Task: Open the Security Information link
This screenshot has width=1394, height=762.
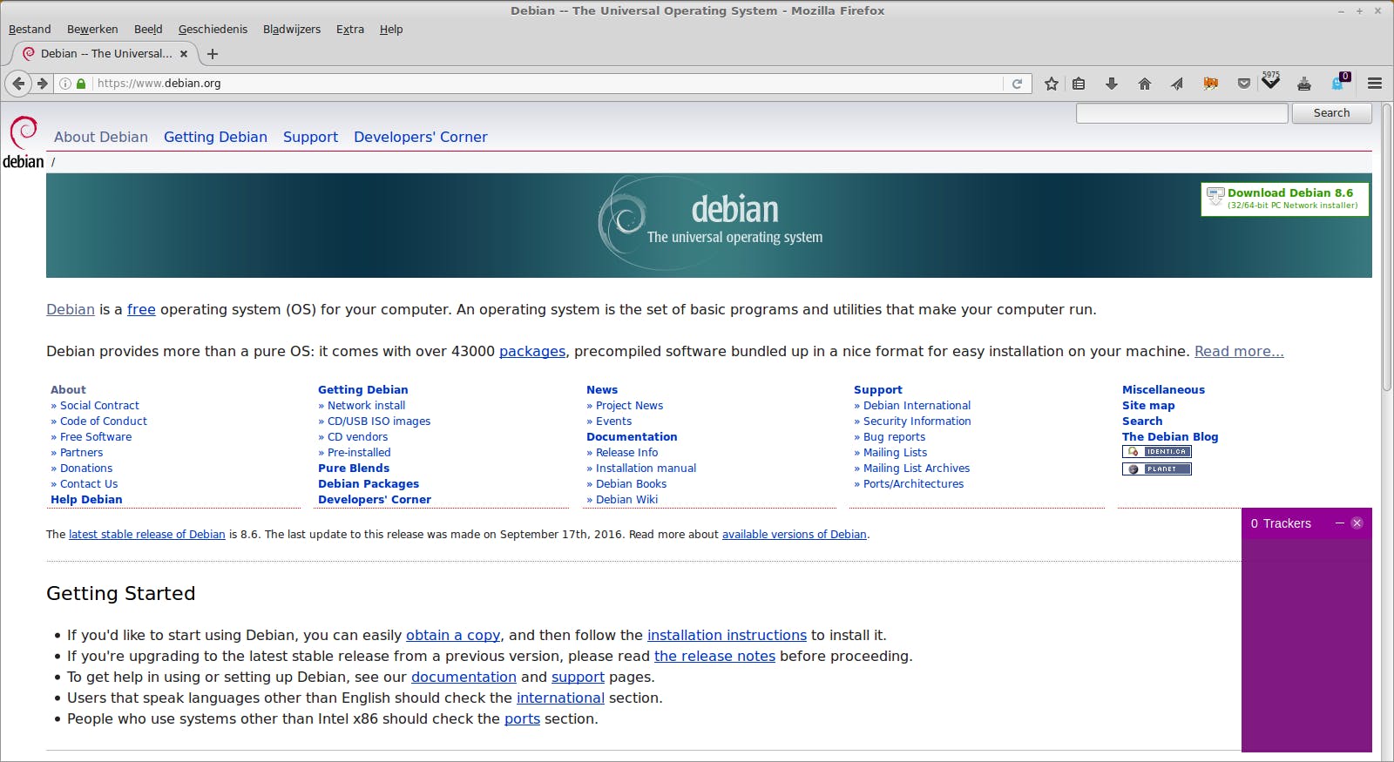Action: tap(917, 421)
